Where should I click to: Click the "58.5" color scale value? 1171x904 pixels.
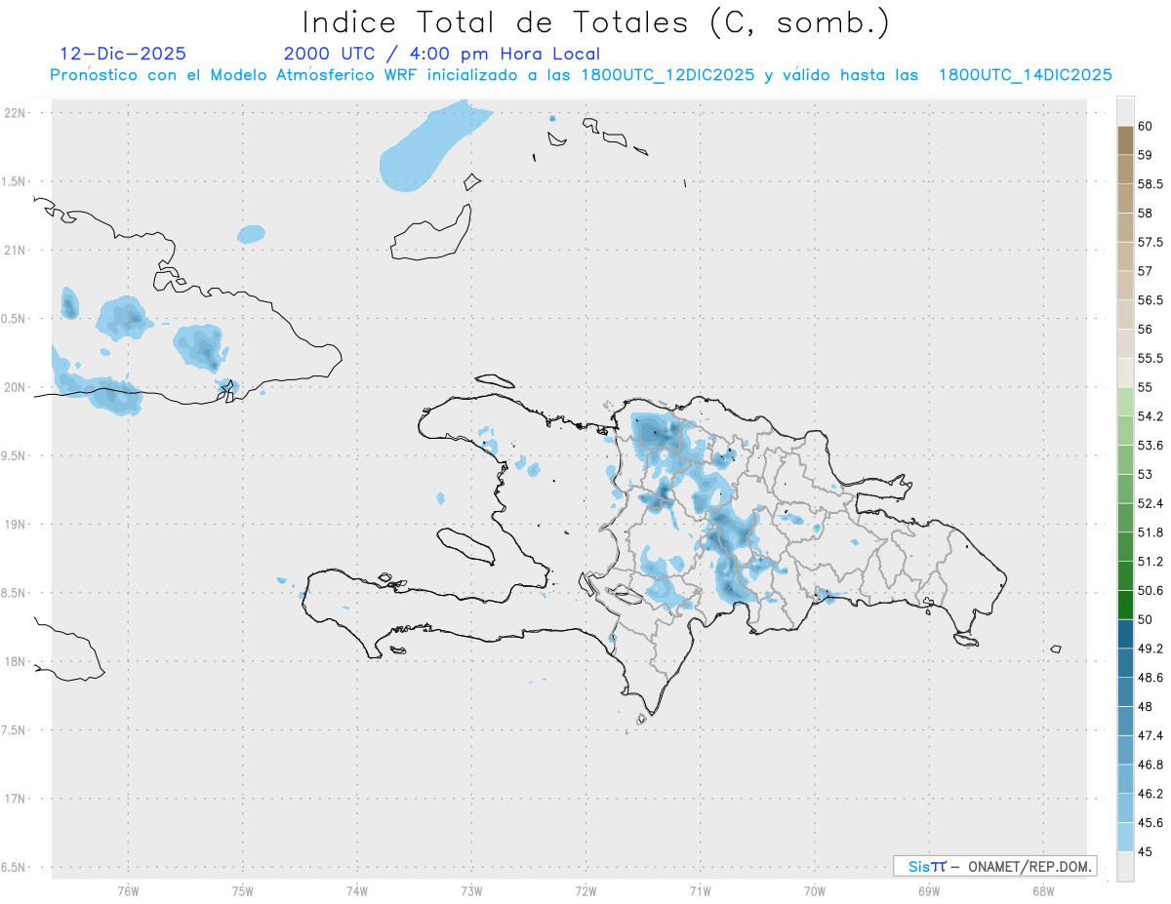1151,183
